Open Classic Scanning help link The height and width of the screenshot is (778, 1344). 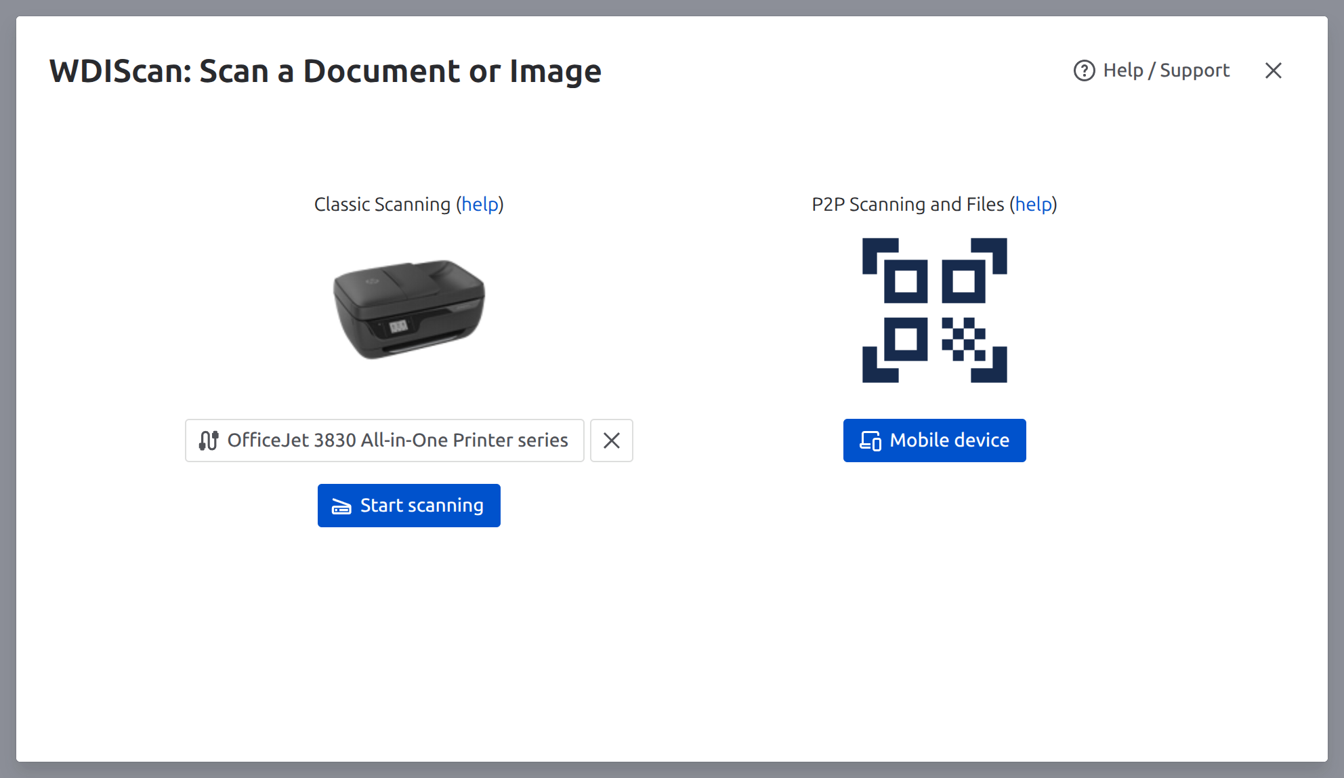coord(480,205)
